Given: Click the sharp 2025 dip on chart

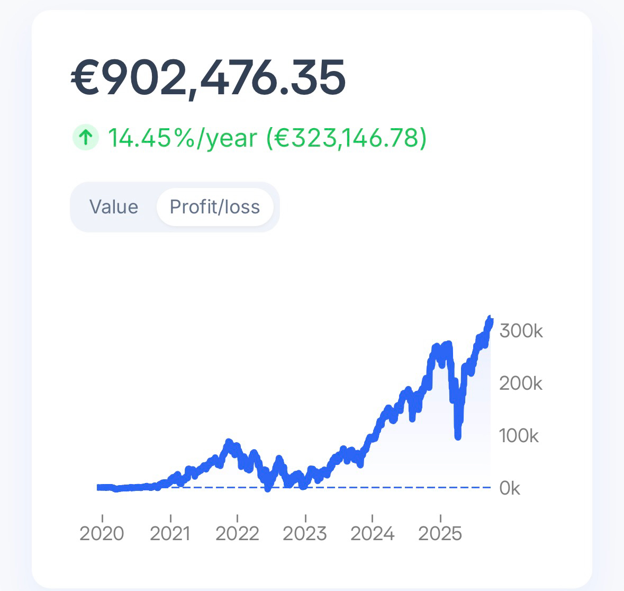Looking at the screenshot, I should (x=458, y=435).
